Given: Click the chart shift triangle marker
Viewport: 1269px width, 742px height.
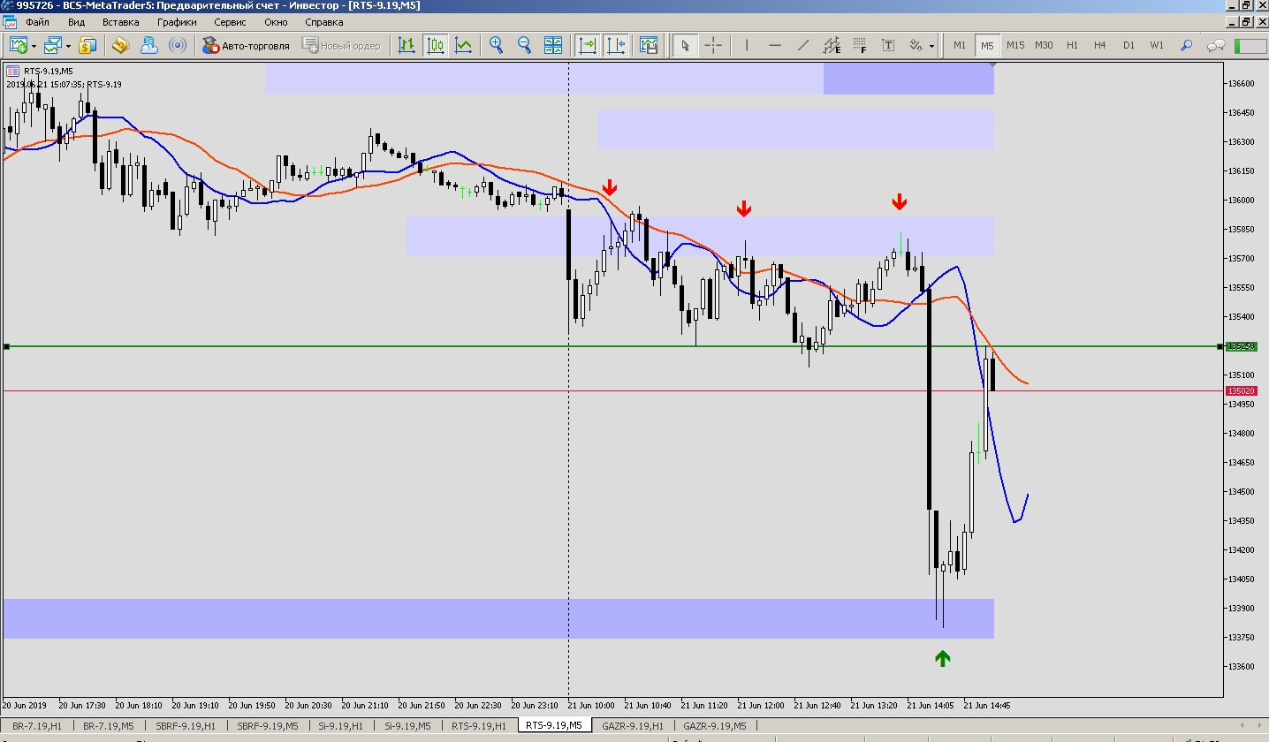Looking at the screenshot, I should tap(994, 65).
